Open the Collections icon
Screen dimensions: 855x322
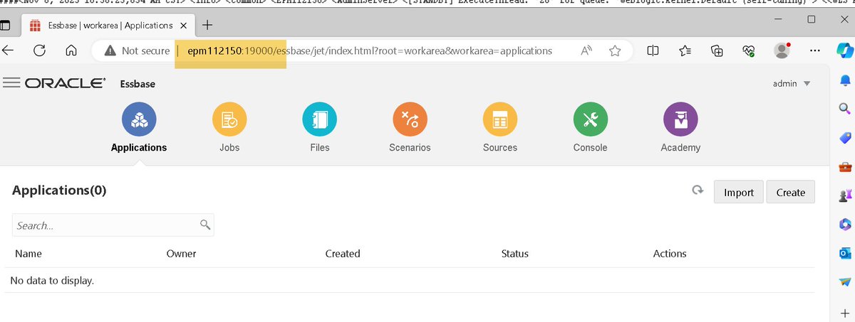click(x=717, y=50)
